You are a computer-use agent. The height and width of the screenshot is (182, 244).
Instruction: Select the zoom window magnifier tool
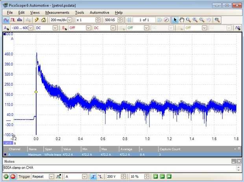tap(188, 20)
